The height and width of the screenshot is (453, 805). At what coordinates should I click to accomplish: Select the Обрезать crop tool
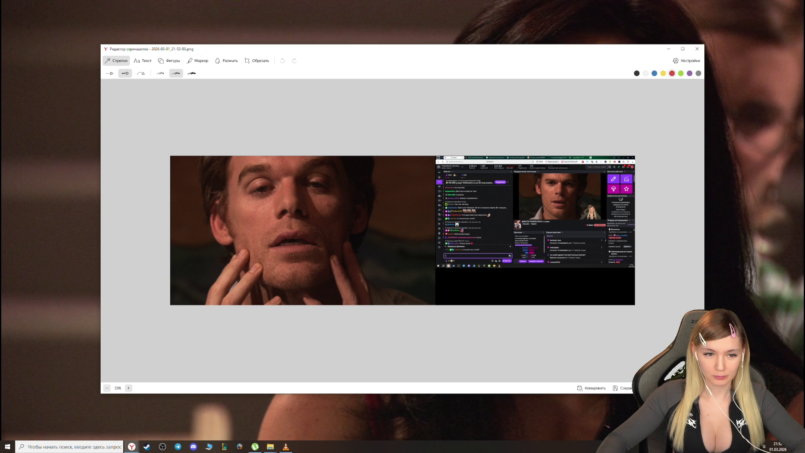click(x=257, y=61)
